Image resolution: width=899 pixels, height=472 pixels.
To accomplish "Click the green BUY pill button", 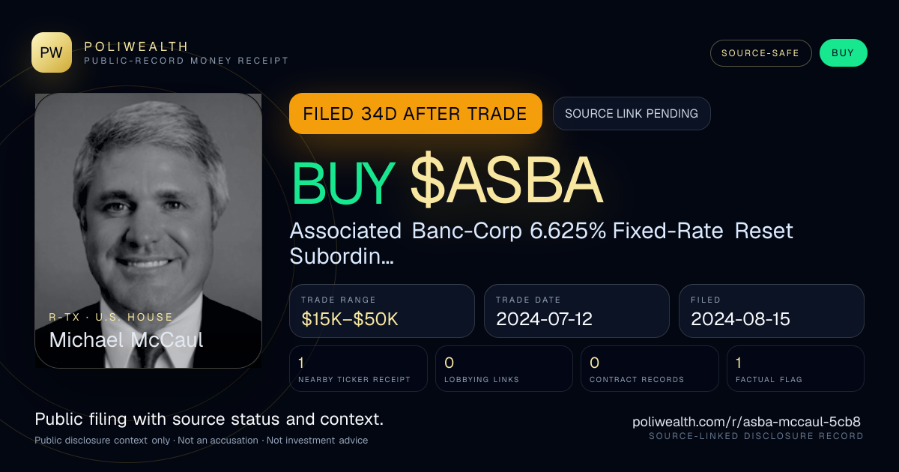I will coord(843,53).
